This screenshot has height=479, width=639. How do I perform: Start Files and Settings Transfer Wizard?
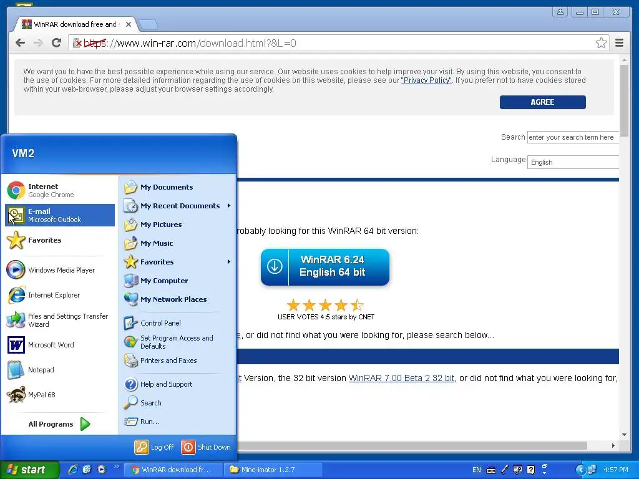point(59,320)
